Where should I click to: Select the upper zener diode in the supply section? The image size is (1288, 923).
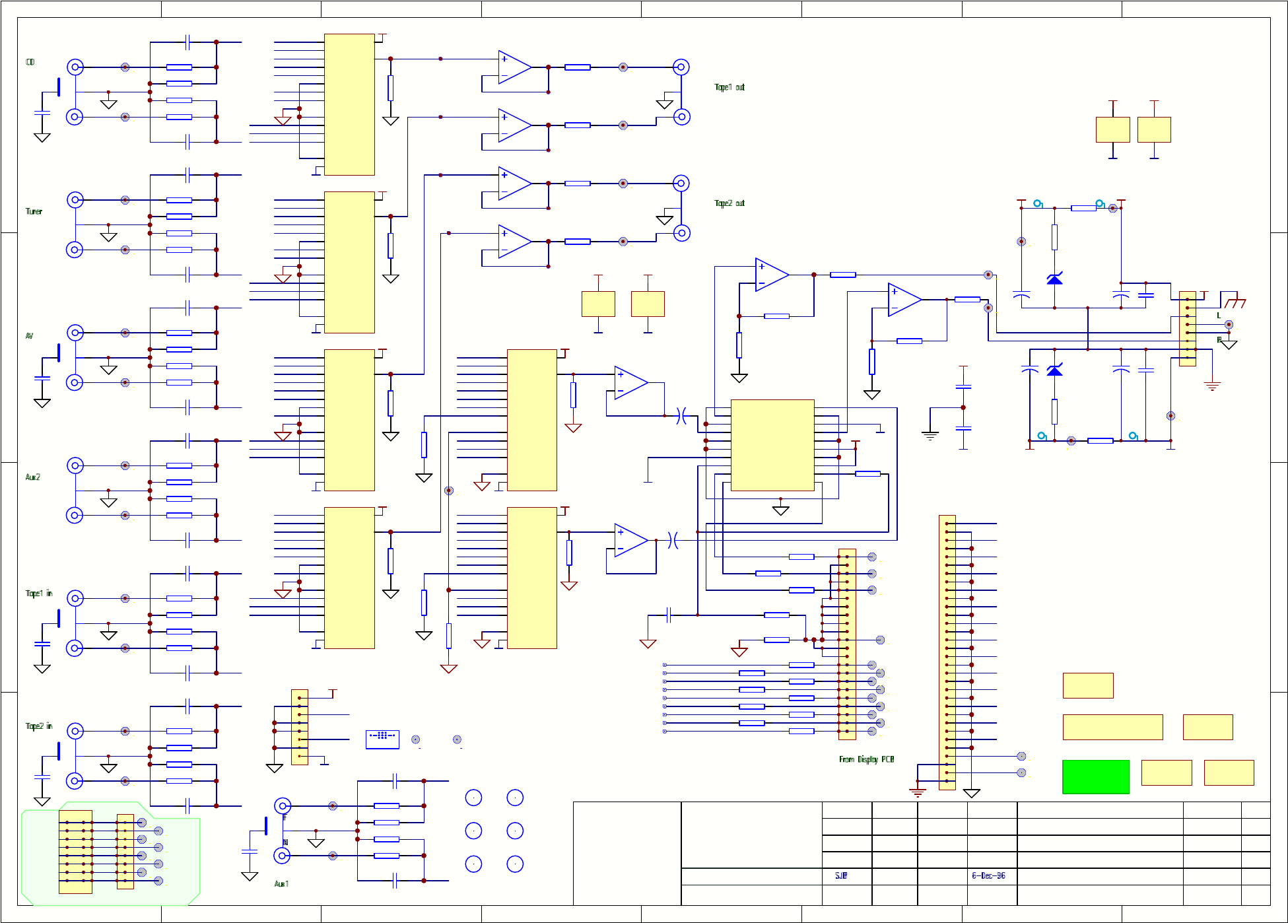[x=1054, y=279]
